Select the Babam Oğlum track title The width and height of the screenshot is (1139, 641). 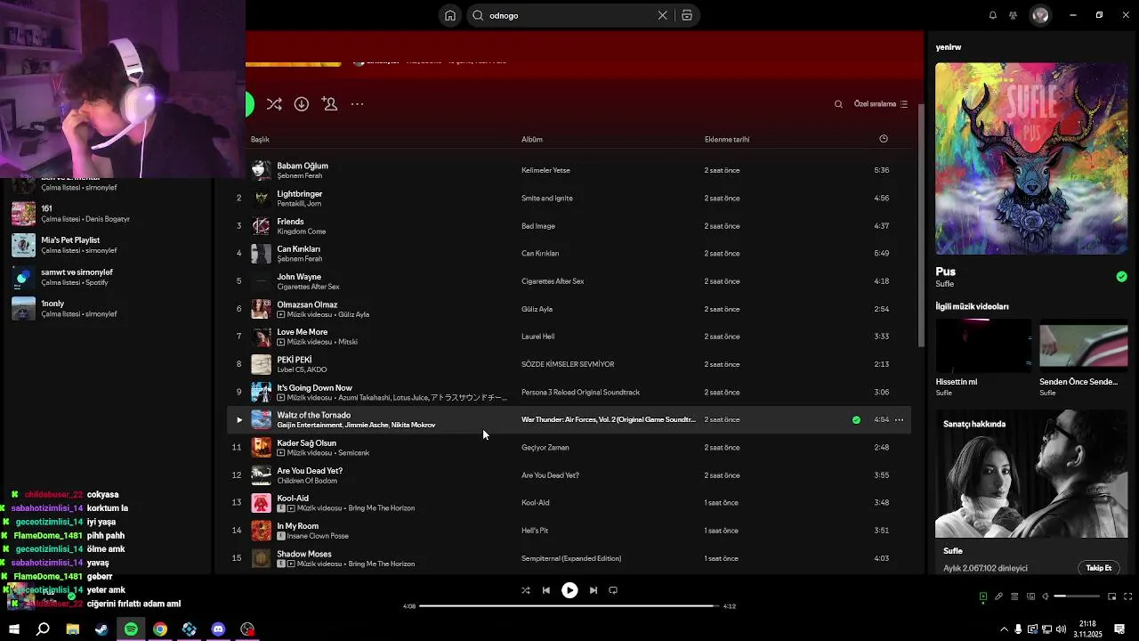coord(303,166)
